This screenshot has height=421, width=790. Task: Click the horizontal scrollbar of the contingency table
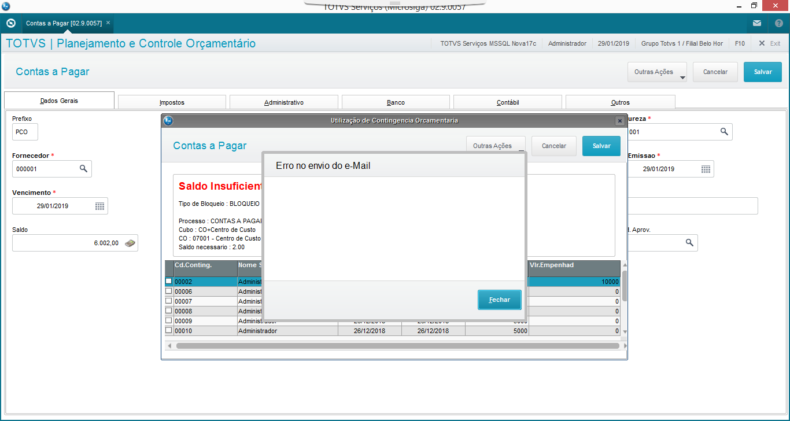397,346
